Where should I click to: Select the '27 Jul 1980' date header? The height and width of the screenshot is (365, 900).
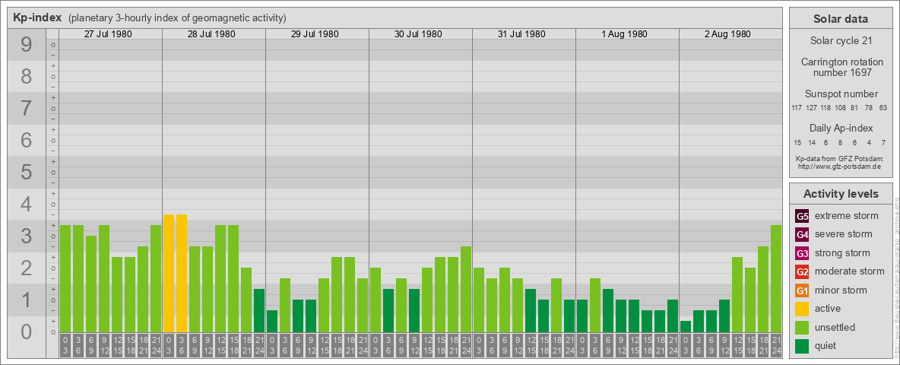(108, 34)
